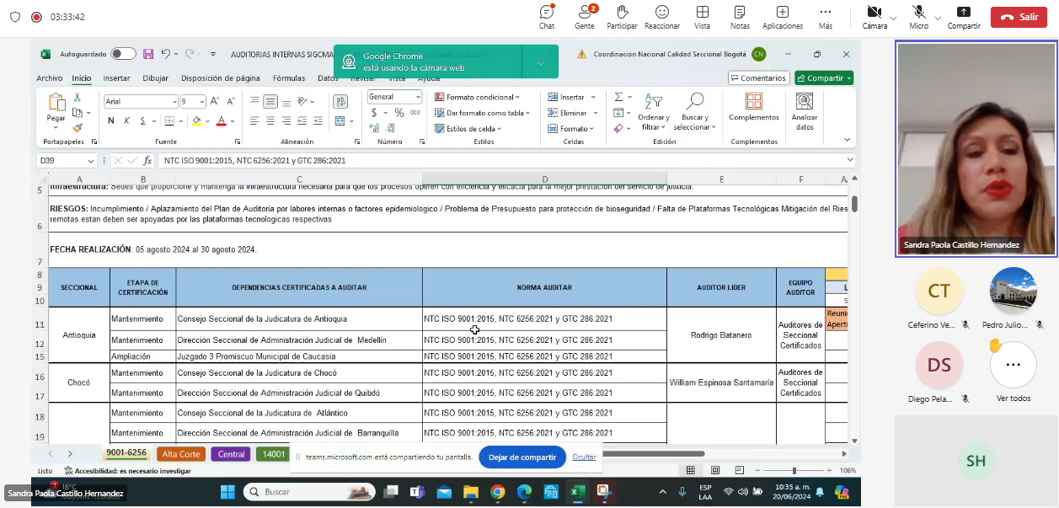Open File Explorer from the taskbar
Screen dimensions: 1059x508
(470, 492)
